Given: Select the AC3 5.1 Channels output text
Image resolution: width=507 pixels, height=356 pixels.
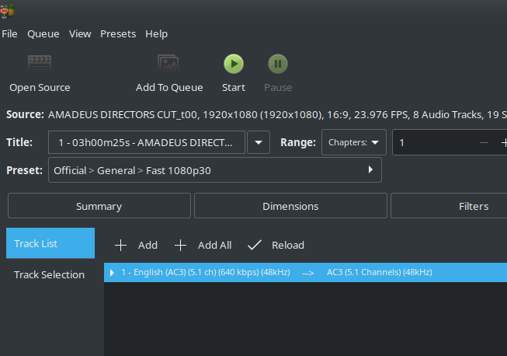Looking at the screenshot, I should click(x=380, y=272).
